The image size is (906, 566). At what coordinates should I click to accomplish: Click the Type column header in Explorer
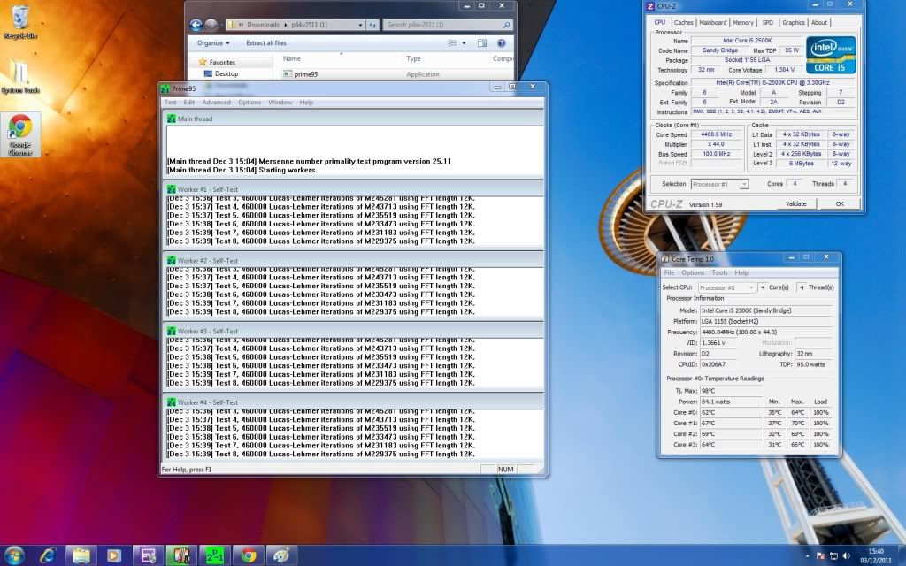[413, 59]
